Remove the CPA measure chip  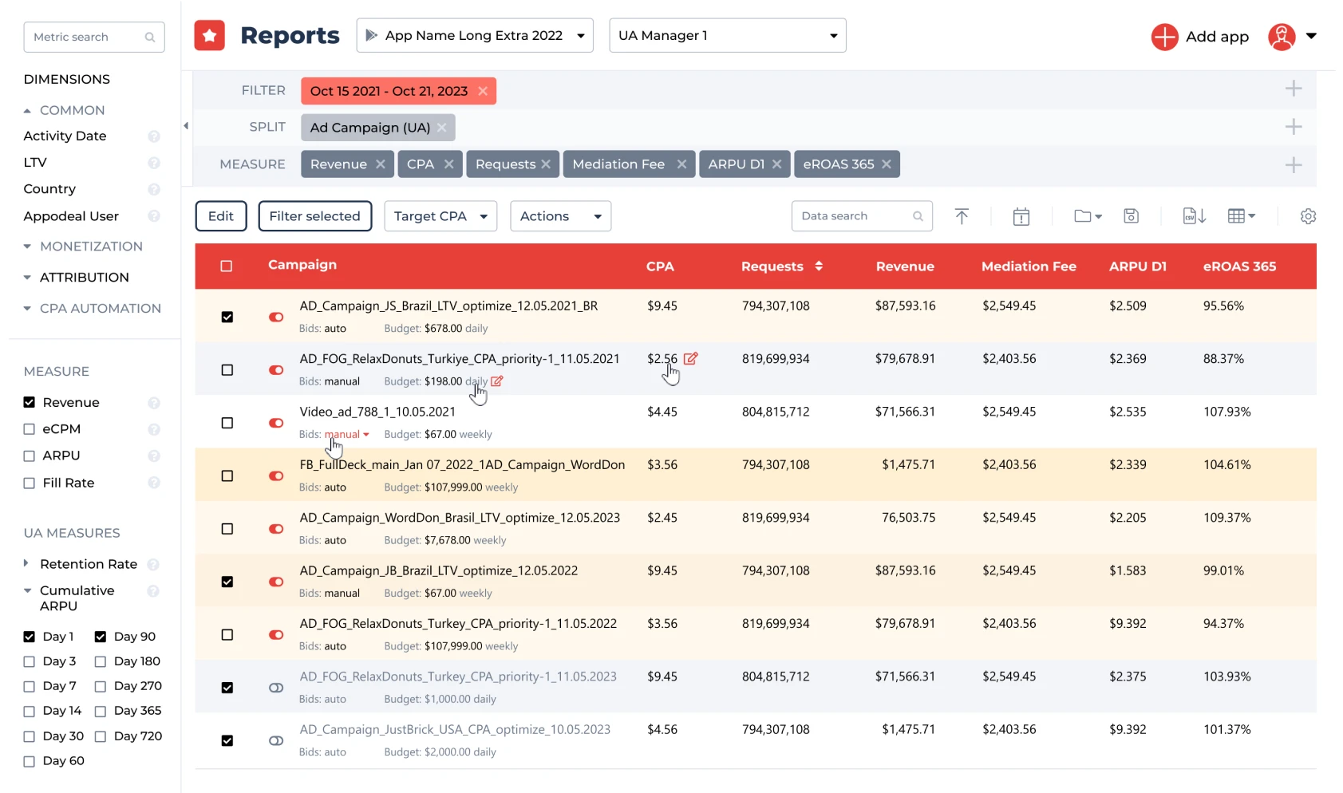pyautogui.click(x=448, y=164)
